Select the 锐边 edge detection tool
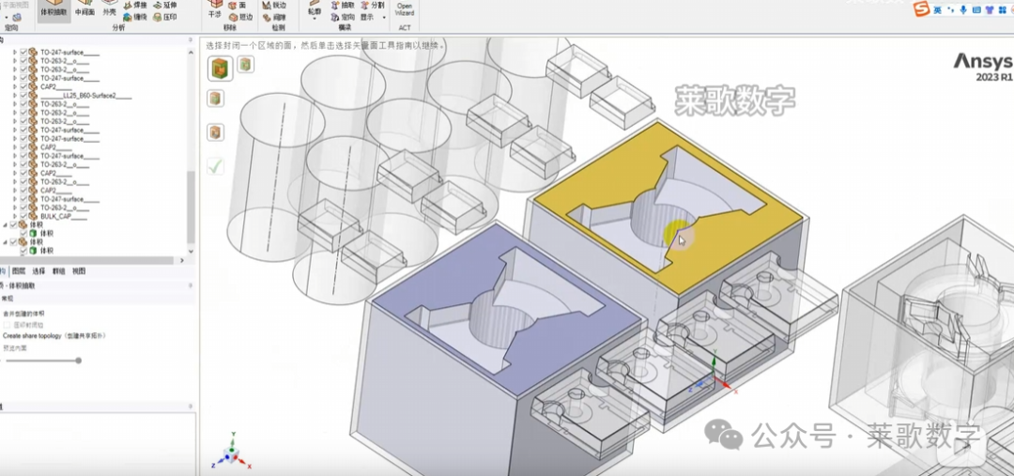Screen dimensions: 1014x476 pyautogui.click(x=274, y=6)
